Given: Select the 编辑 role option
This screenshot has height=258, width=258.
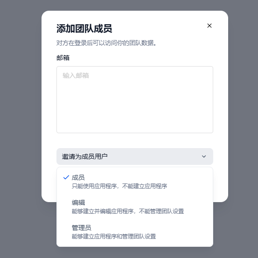Looking at the screenshot, I should coord(135,207).
